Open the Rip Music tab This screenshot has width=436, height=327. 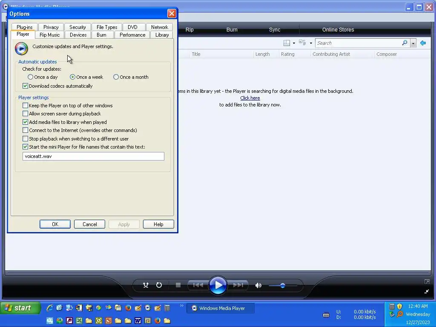coord(49,35)
